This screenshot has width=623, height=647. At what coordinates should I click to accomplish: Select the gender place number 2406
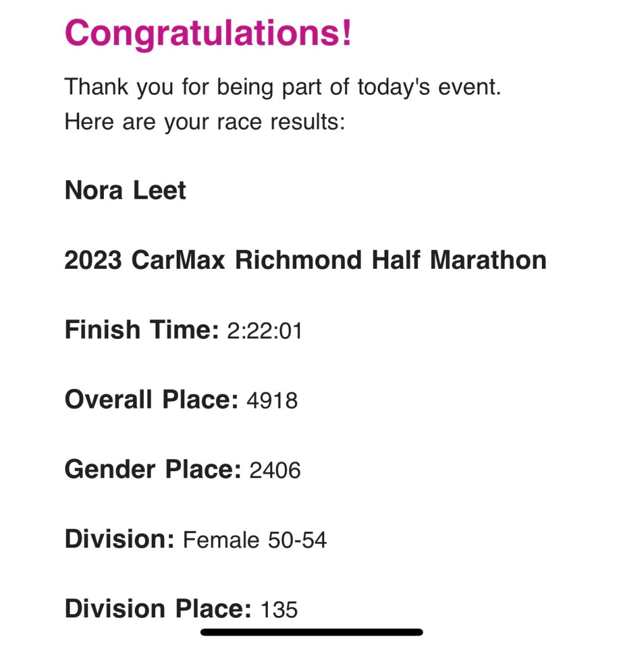pyautogui.click(x=275, y=471)
